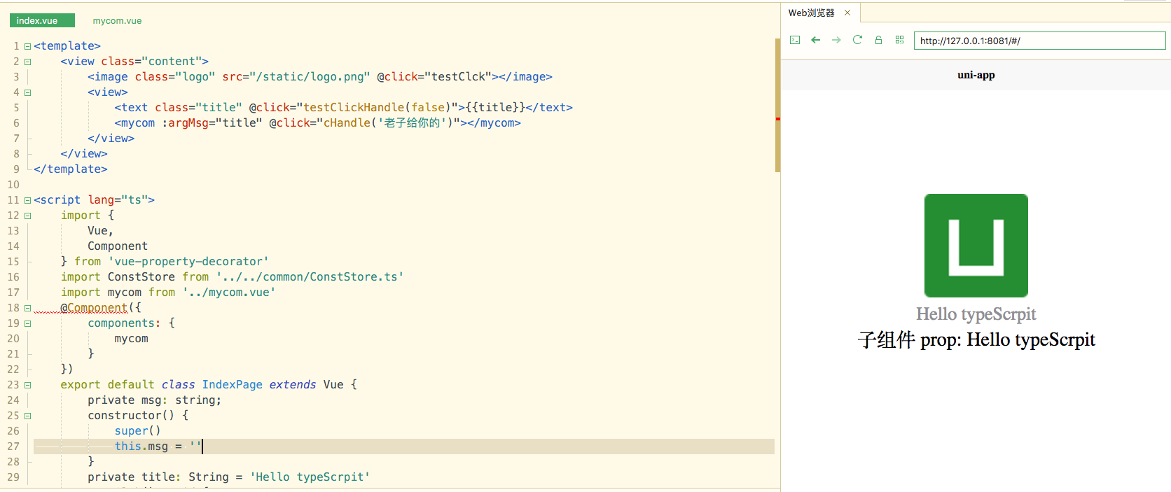Click 'this.msg' on highlighted line 27
Image resolution: width=1171 pixels, height=492 pixels.
point(141,446)
